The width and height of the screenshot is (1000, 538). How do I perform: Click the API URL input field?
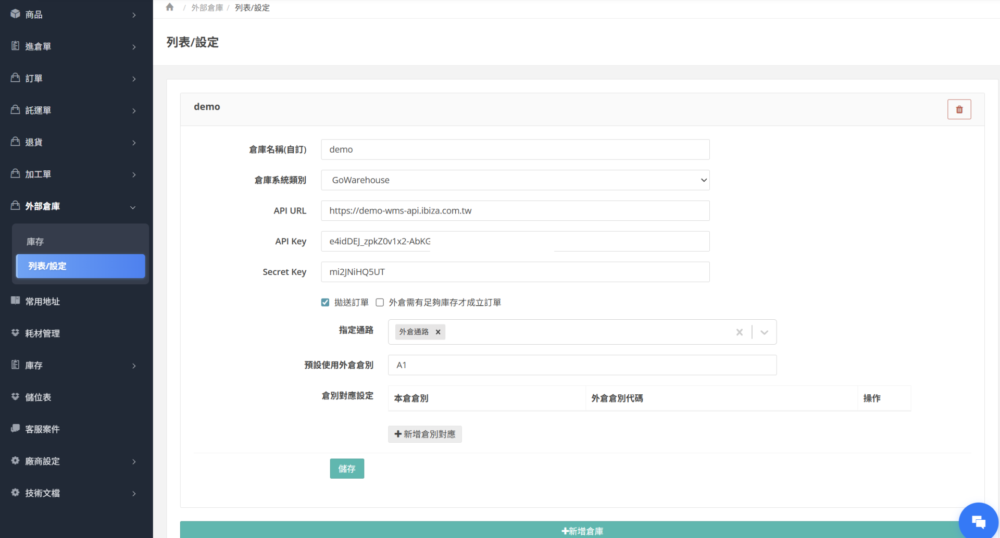pos(515,211)
